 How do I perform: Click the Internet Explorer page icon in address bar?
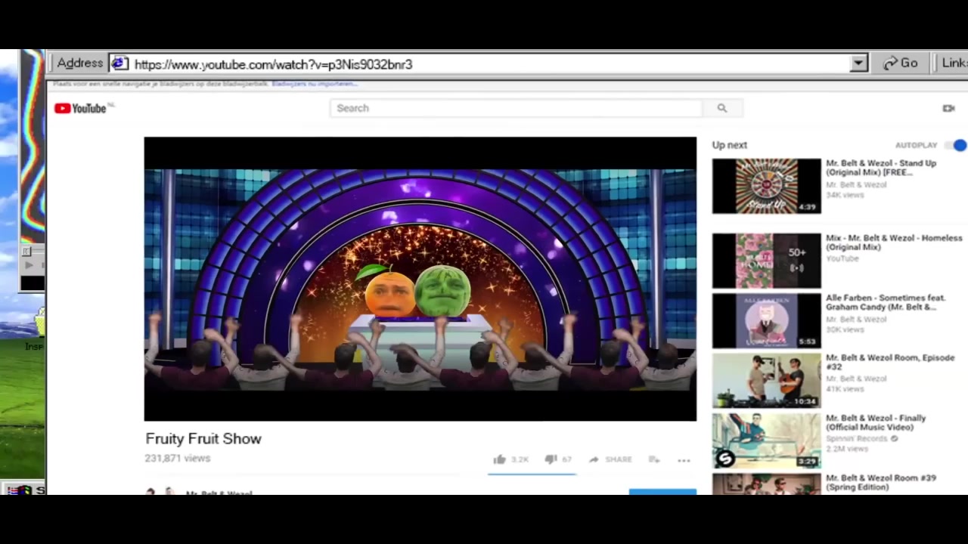119,63
